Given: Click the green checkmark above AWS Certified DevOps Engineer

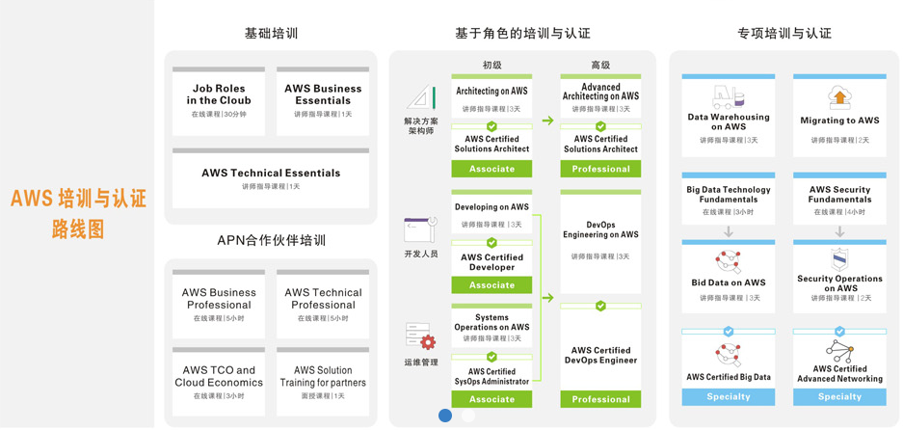Looking at the screenshot, I should [x=600, y=306].
